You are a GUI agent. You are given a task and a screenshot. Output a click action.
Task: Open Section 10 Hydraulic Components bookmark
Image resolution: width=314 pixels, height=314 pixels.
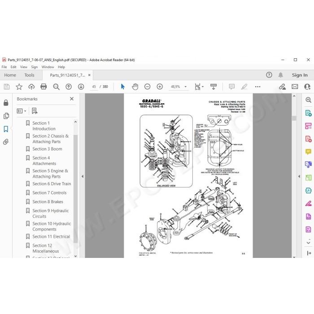(x=52, y=226)
